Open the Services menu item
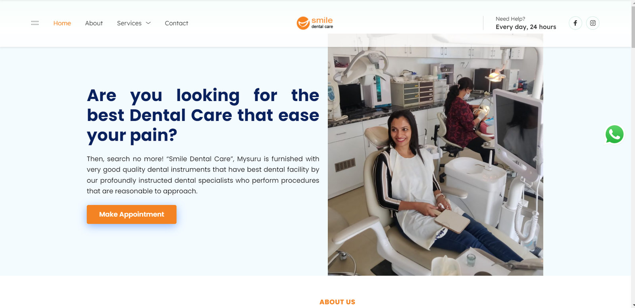The image size is (635, 308). 129,23
